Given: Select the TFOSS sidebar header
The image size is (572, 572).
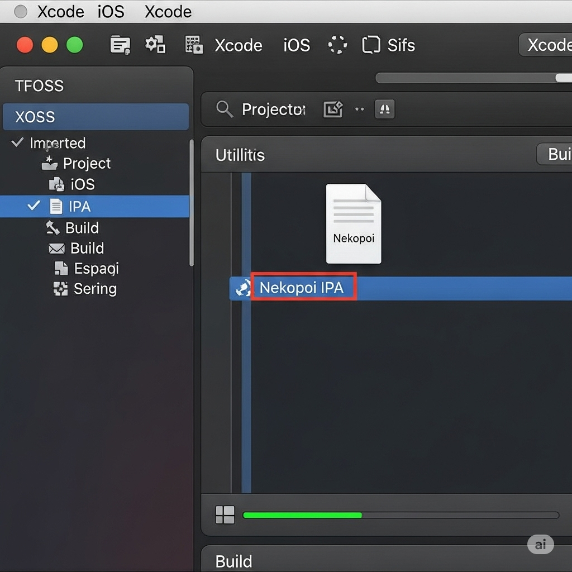Looking at the screenshot, I should click(x=39, y=86).
